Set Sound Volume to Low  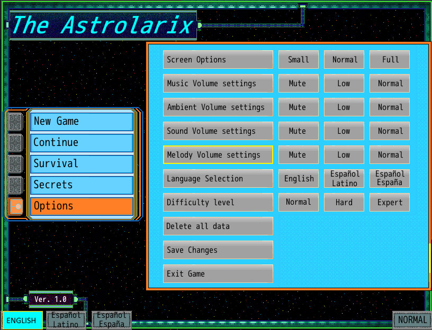(344, 131)
